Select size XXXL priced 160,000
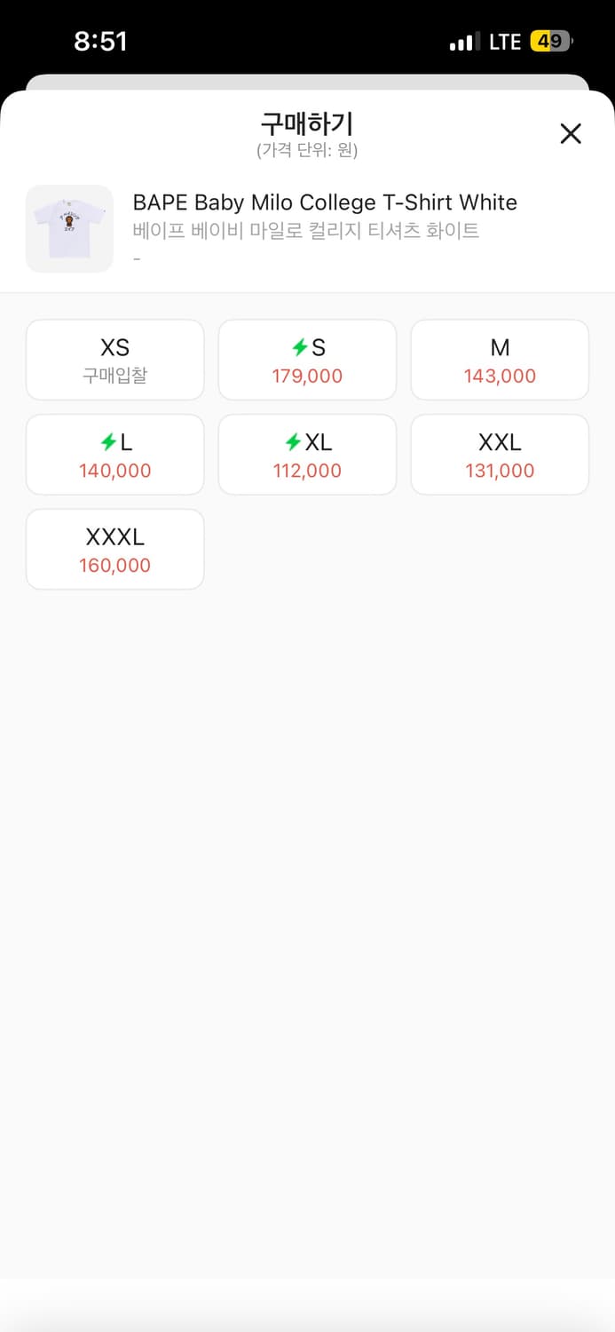Image resolution: width=615 pixels, height=1332 pixels. point(115,549)
